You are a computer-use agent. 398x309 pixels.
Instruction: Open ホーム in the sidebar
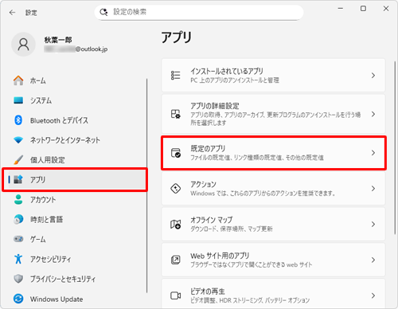point(77,80)
